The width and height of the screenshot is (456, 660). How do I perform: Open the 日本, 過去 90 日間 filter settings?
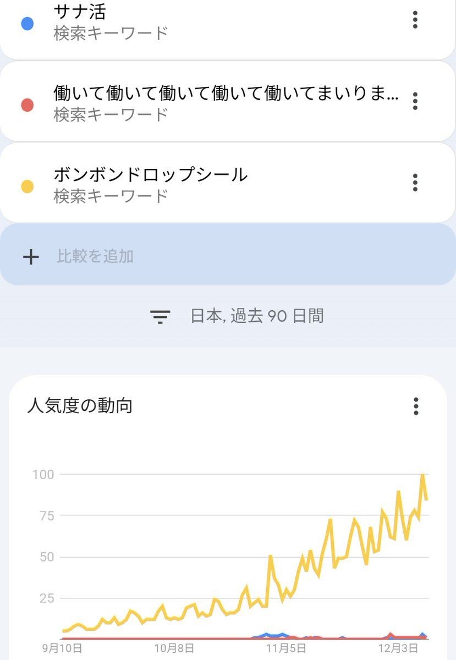pos(257,316)
